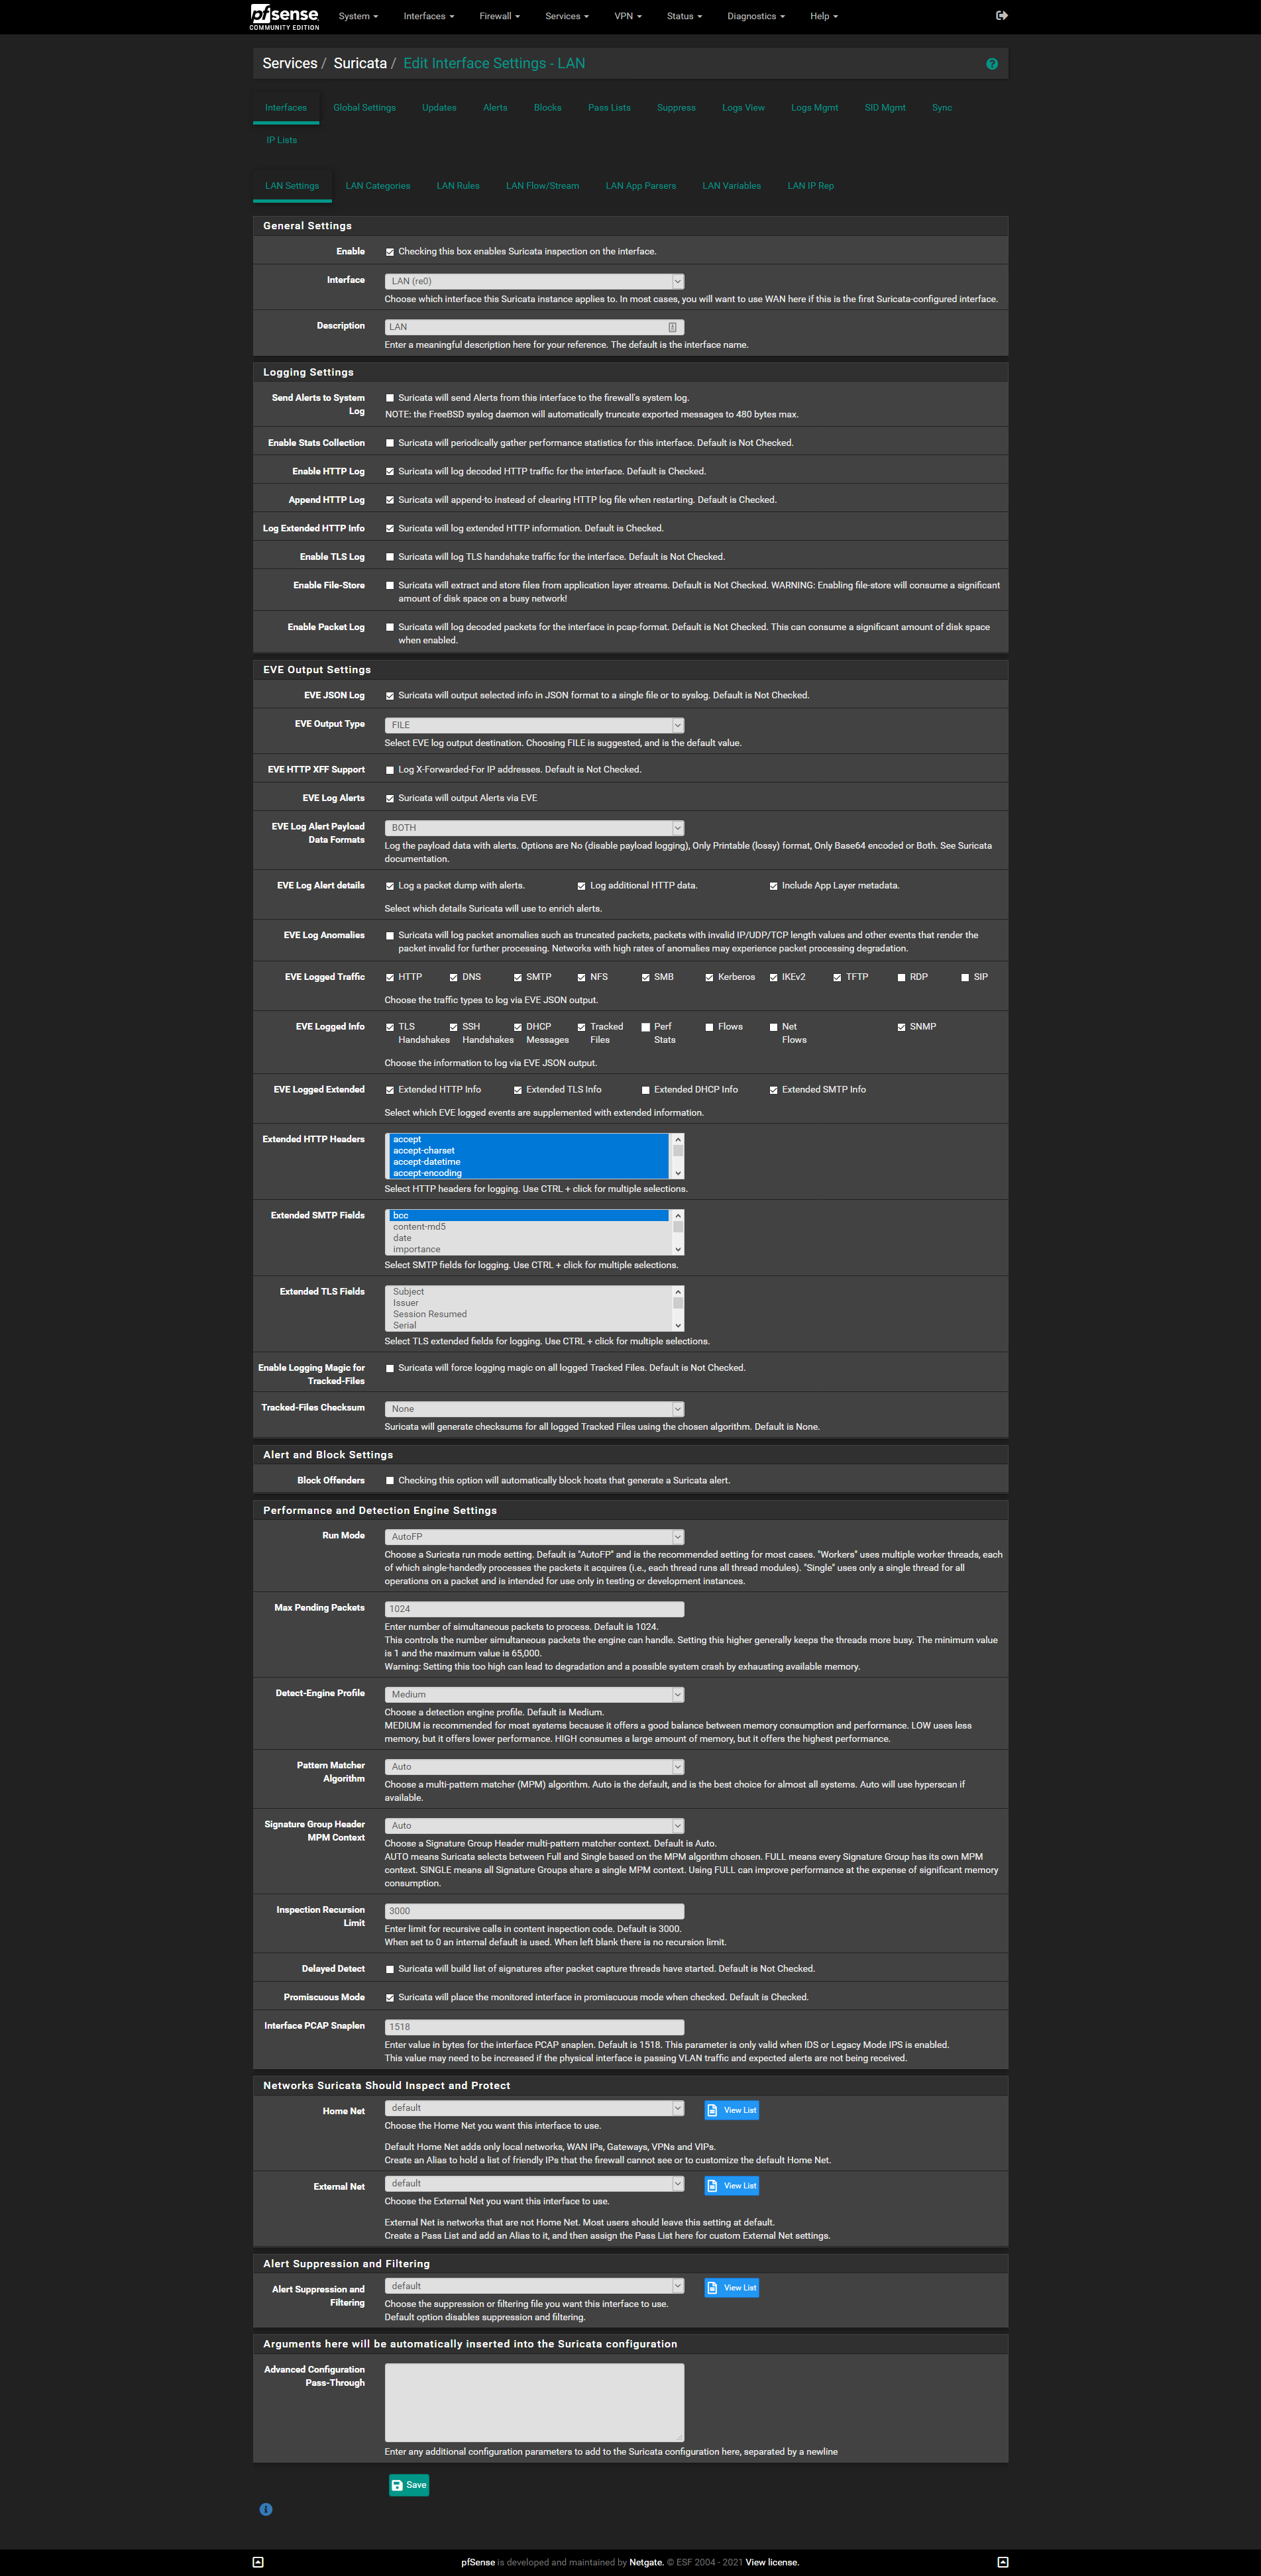Open the External Net dropdown
The width and height of the screenshot is (1261, 2576).
(534, 2183)
